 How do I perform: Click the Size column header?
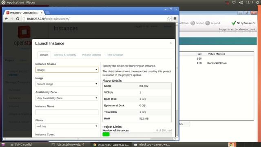tap(199, 54)
